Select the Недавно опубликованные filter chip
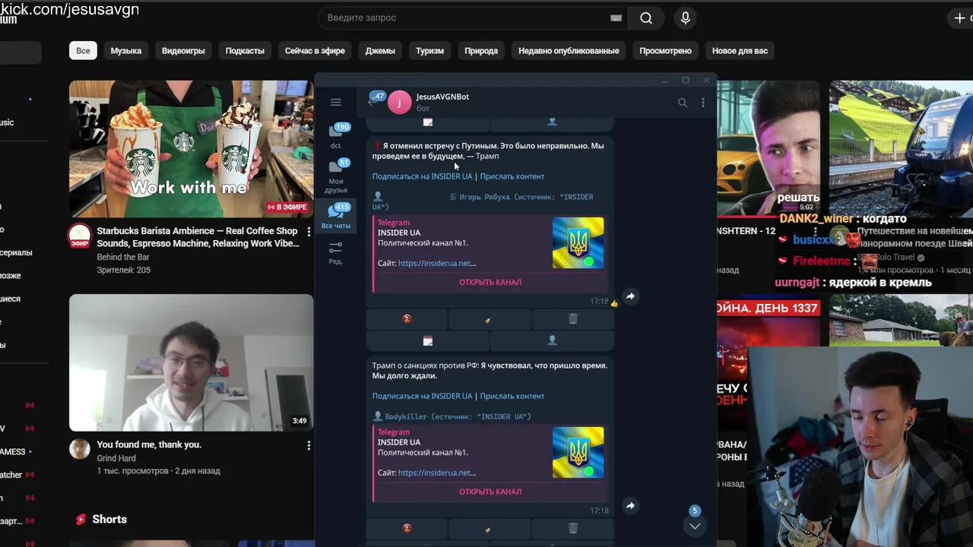This screenshot has height=547, width=973. [569, 51]
